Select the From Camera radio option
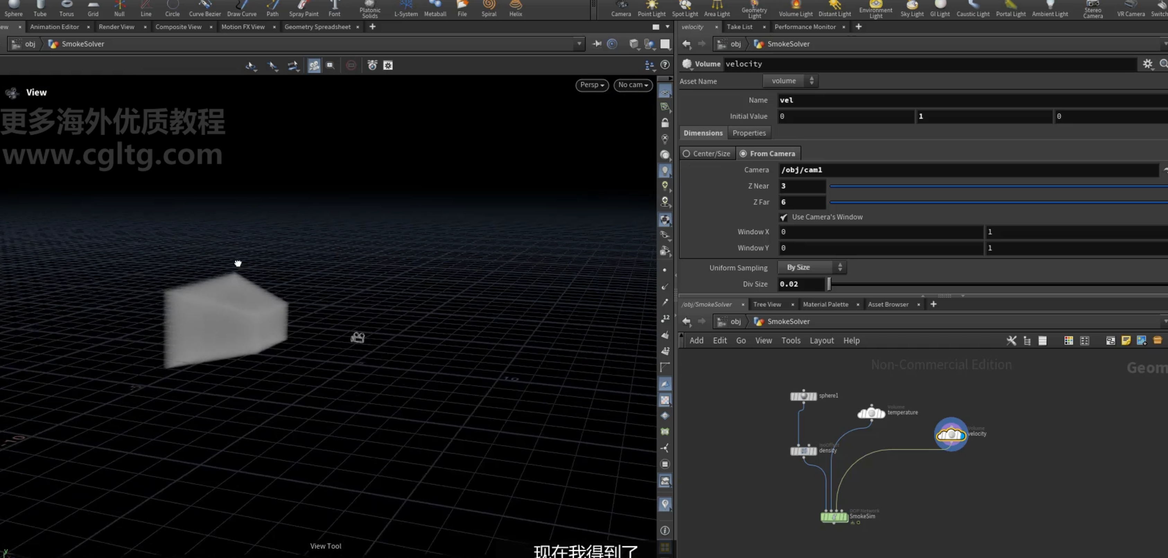The height and width of the screenshot is (558, 1168). coord(767,154)
